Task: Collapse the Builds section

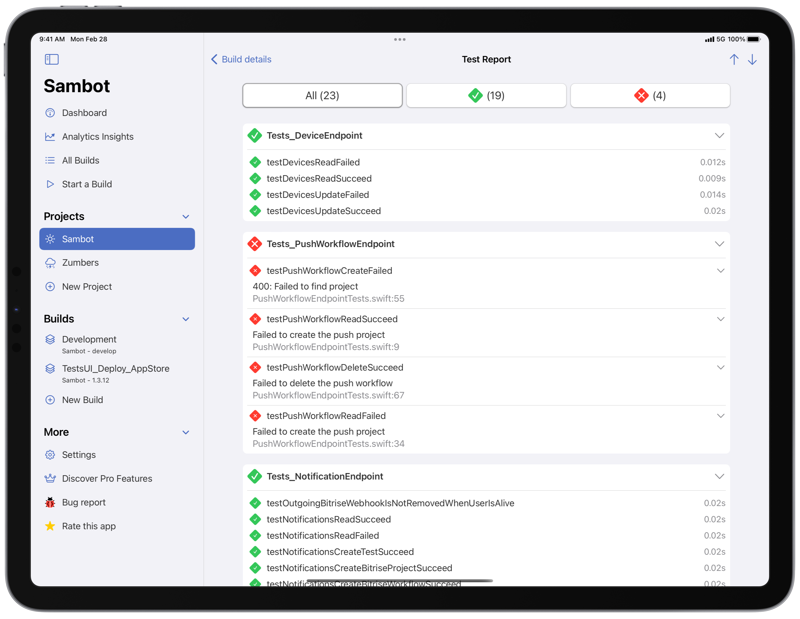Action: coord(186,320)
